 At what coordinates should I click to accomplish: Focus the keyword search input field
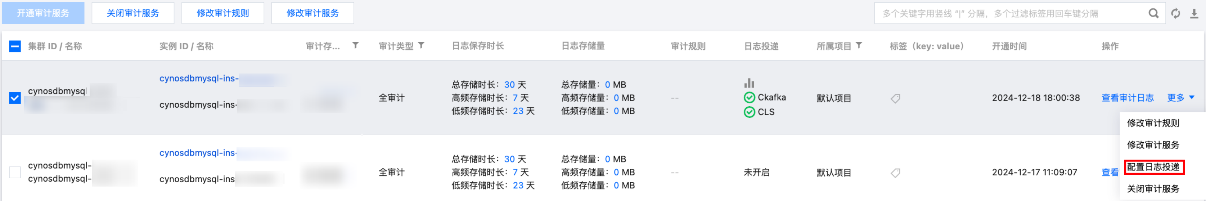pyautogui.click(x=1007, y=14)
